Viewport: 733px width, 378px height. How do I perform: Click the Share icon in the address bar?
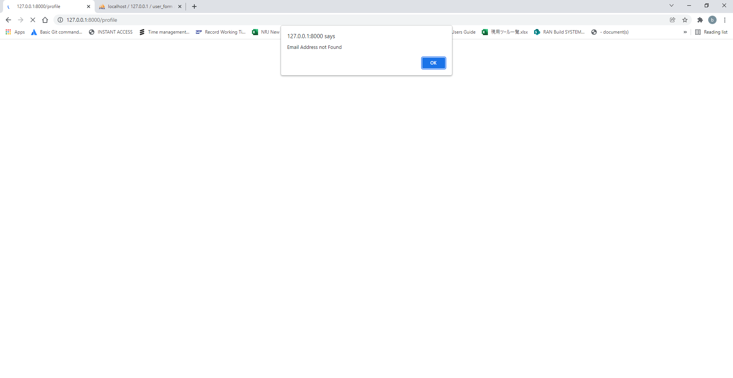(673, 20)
